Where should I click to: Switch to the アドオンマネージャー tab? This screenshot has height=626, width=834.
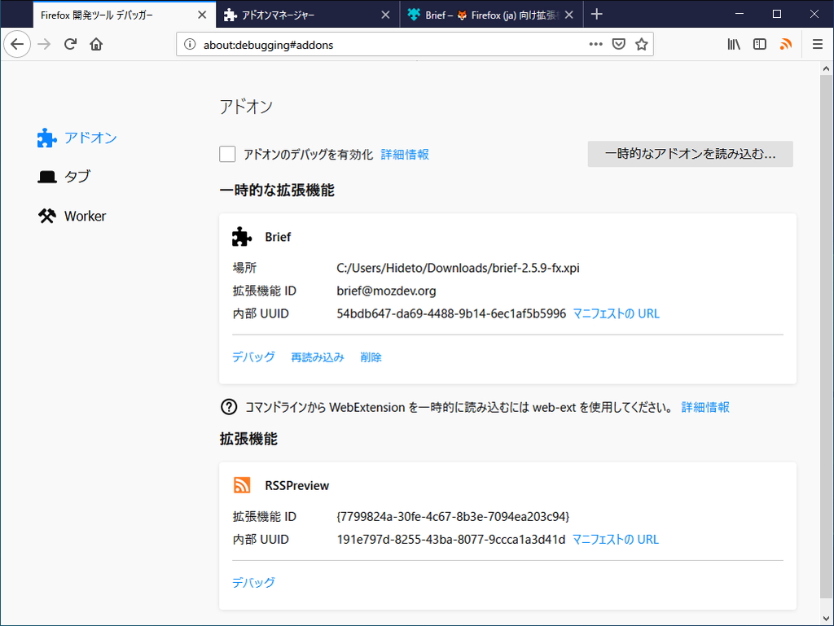click(x=301, y=14)
